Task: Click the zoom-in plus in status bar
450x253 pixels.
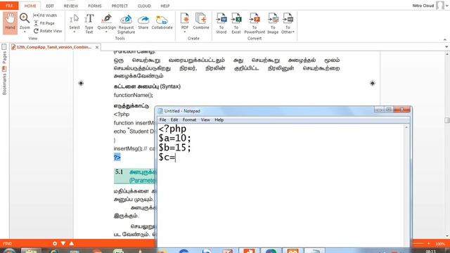Action: pos(428,244)
